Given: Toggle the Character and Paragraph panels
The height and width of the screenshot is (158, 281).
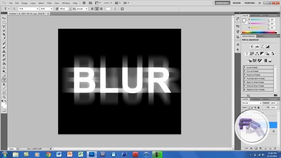Looking at the screenshot, I should click(122, 9).
